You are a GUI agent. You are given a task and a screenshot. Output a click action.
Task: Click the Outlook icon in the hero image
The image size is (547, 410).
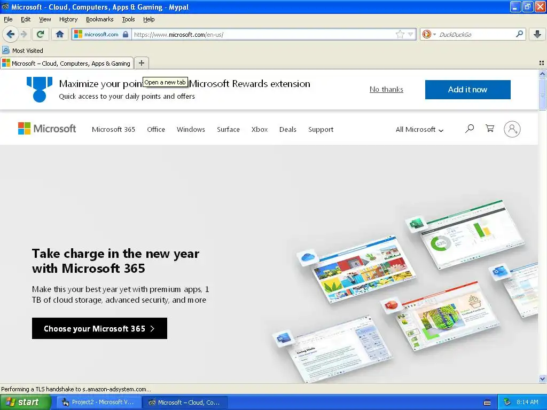pos(499,271)
